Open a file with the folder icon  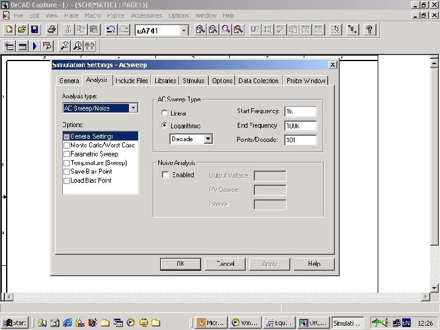22,29
